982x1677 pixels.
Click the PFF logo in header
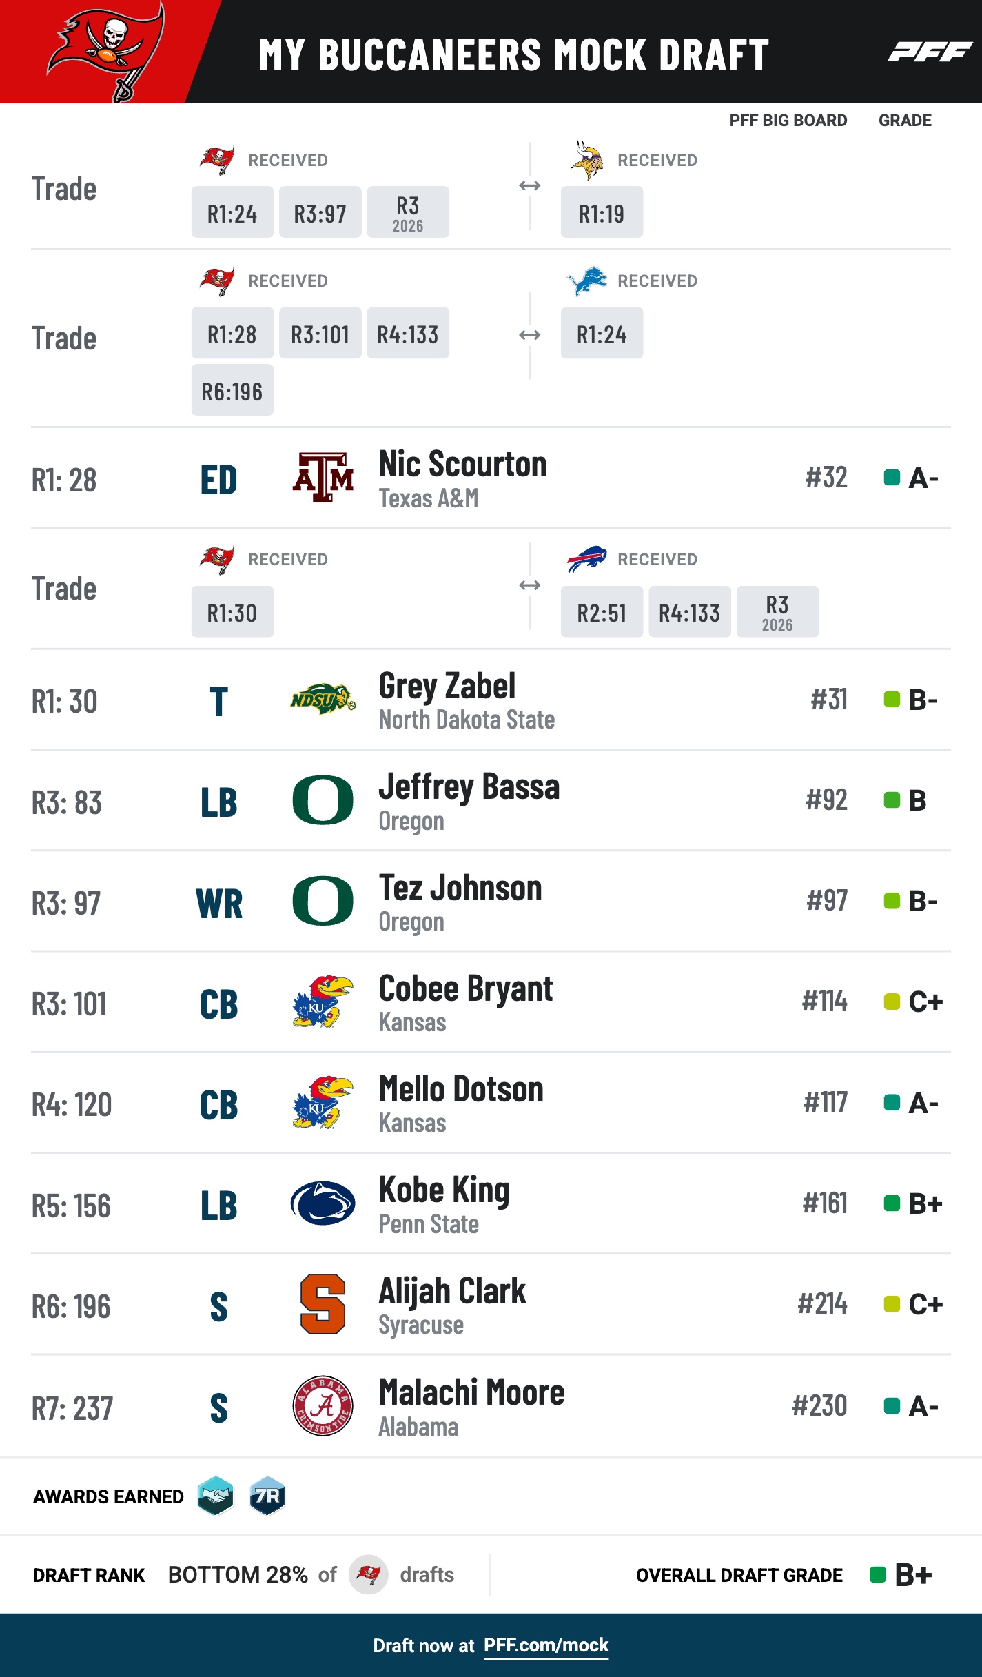(929, 52)
